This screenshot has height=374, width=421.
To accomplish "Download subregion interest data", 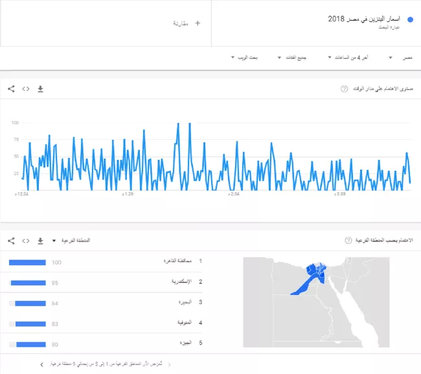I will point(40,241).
